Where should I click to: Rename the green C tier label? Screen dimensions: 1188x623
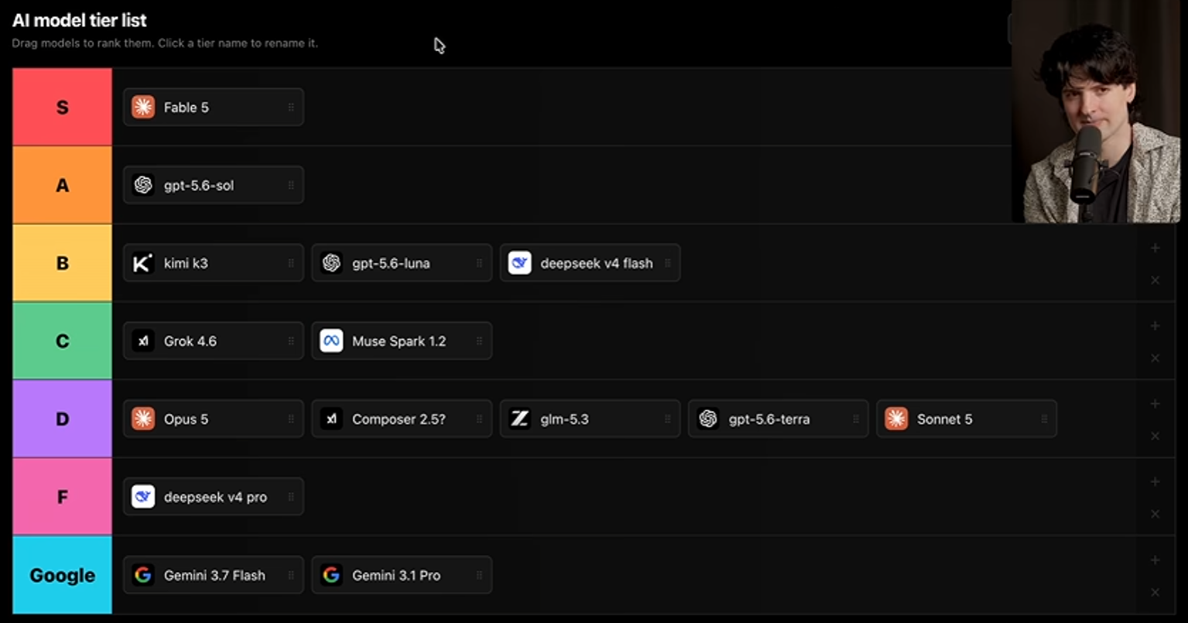click(62, 341)
